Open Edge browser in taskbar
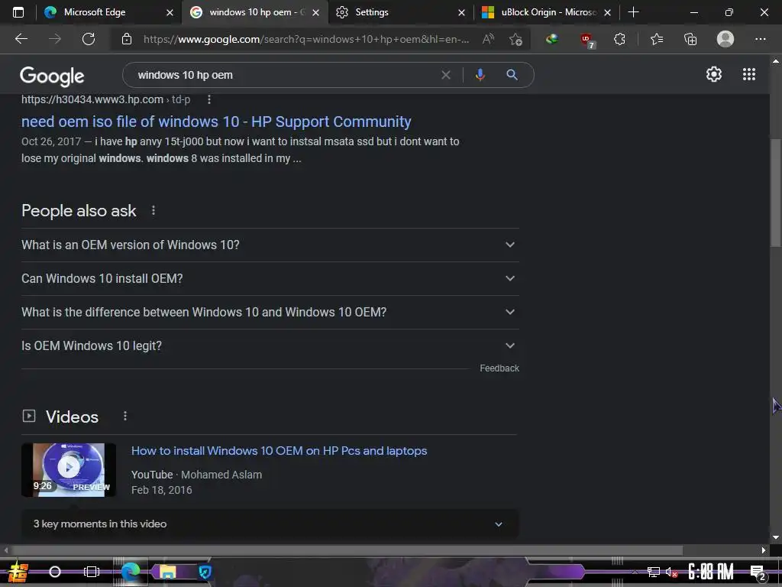The width and height of the screenshot is (782, 587). (x=131, y=572)
